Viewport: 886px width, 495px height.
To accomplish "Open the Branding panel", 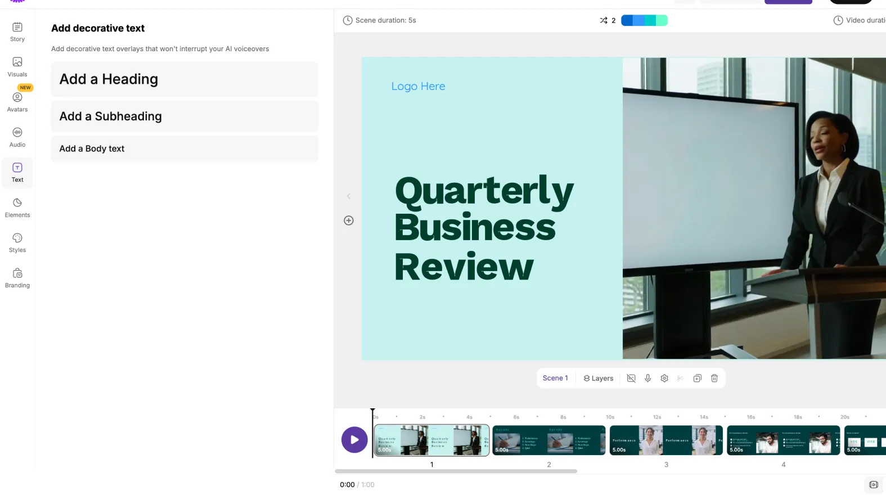I will click(x=17, y=278).
